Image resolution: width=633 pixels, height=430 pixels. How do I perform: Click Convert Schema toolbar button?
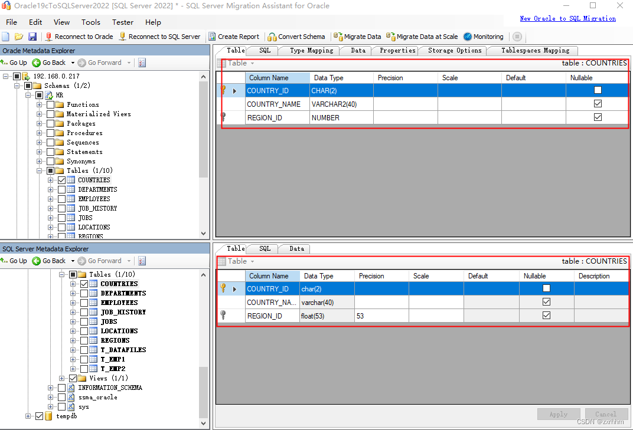[296, 37]
